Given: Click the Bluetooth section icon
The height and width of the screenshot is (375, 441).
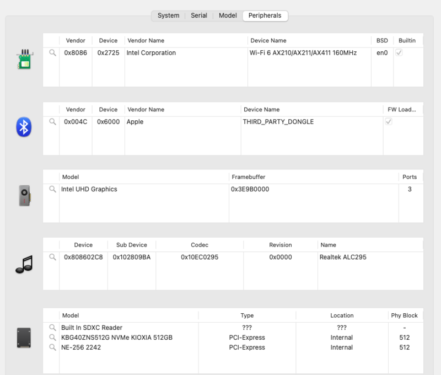Looking at the screenshot, I should pyautogui.click(x=23, y=127).
